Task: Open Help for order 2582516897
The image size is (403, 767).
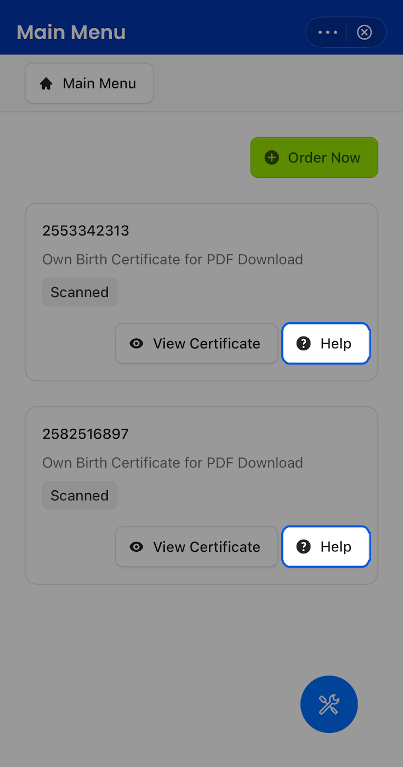Action: pos(326,547)
